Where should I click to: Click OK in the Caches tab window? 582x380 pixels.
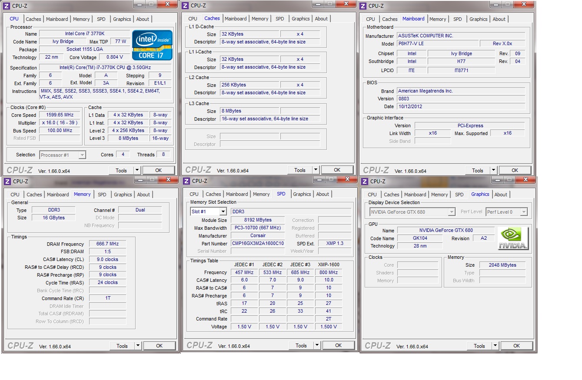tap(337, 170)
